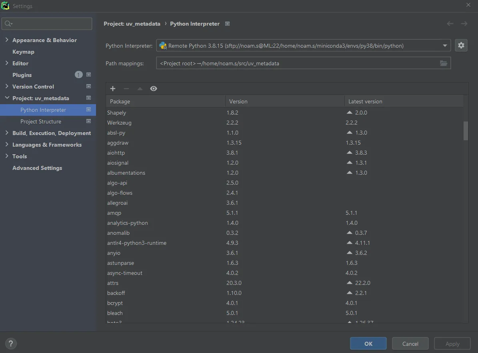Select Python Interpreter settings item
This screenshot has height=353, width=478.
48,110
